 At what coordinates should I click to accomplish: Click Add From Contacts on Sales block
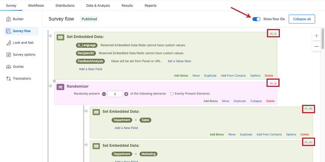[269, 134]
